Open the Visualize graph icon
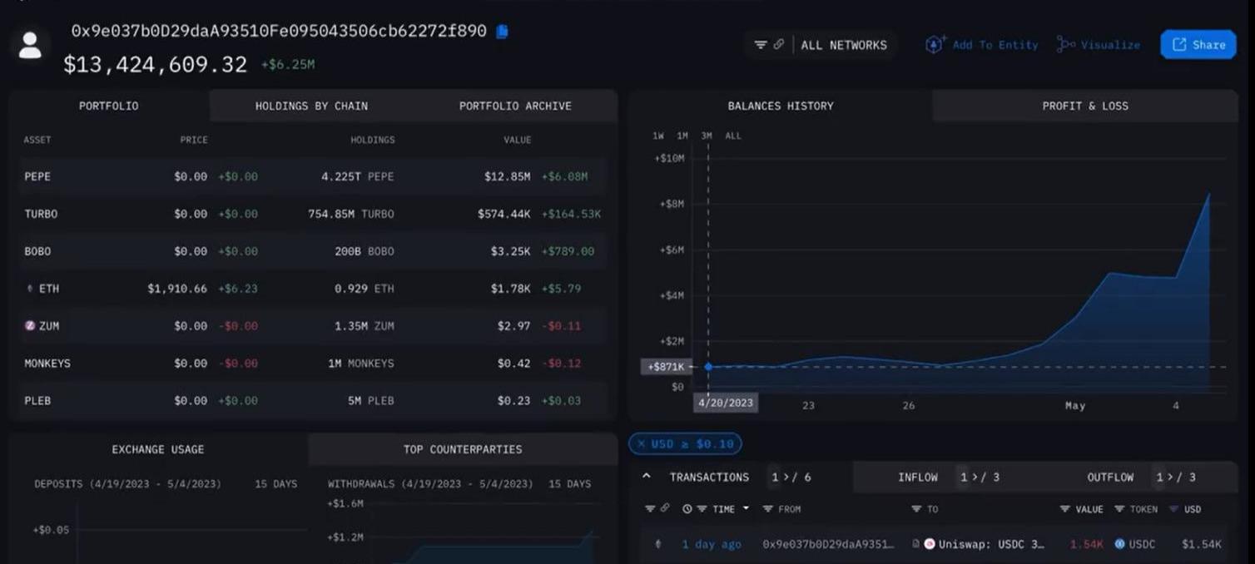1255x564 pixels. (1065, 45)
